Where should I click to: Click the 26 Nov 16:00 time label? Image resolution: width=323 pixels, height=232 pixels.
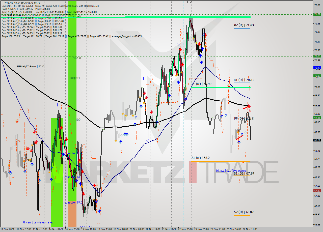pos(234,229)
